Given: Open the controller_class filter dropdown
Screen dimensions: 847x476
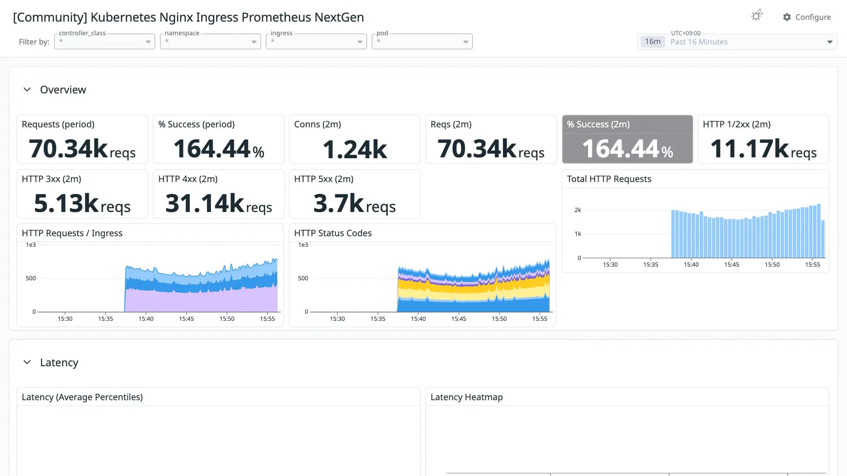Looking at the screenshot, I should (105, 41).
